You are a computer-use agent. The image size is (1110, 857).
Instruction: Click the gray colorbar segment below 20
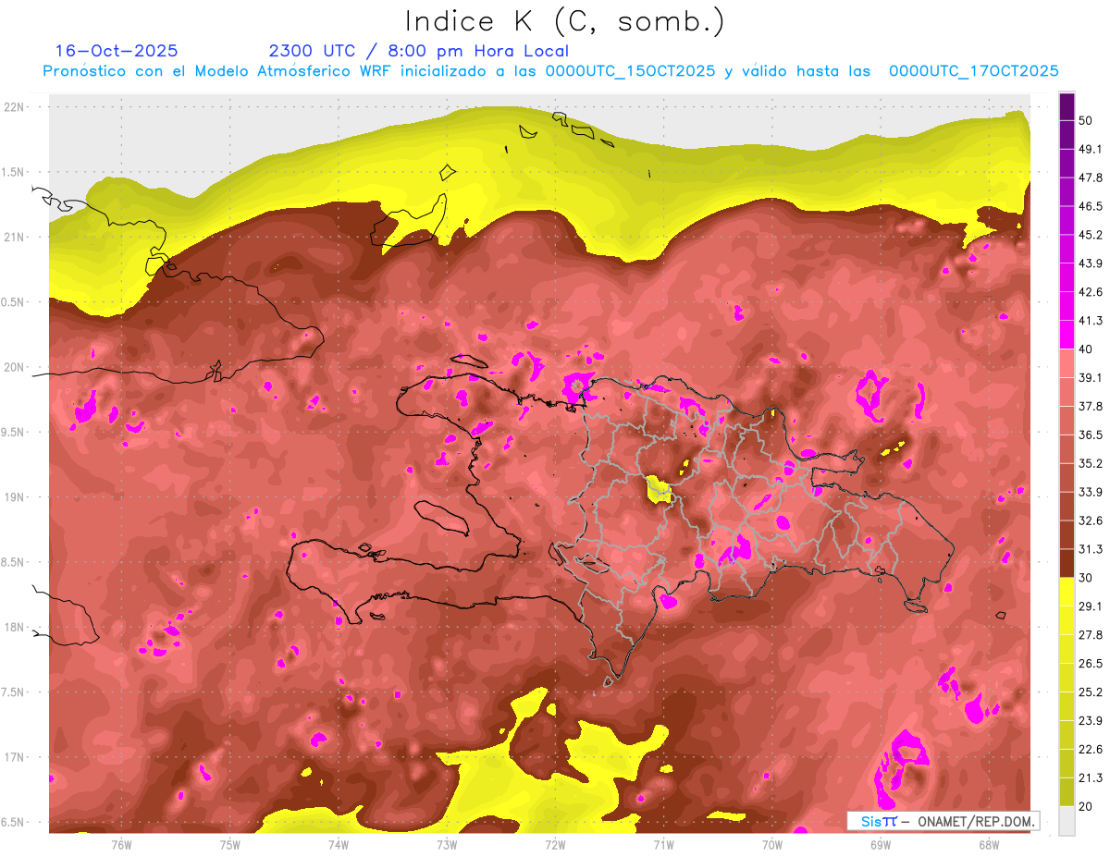pyautogui.click(x=1067, y=820)
